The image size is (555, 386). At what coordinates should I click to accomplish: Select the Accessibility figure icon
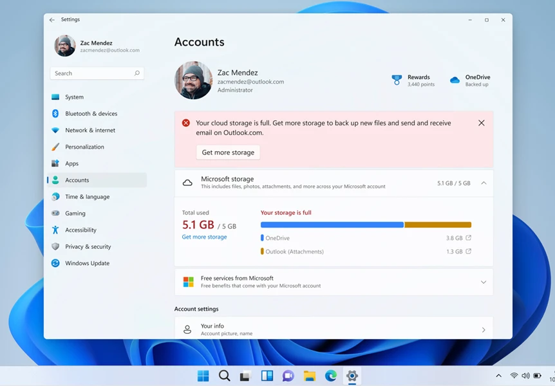[55, 230]
